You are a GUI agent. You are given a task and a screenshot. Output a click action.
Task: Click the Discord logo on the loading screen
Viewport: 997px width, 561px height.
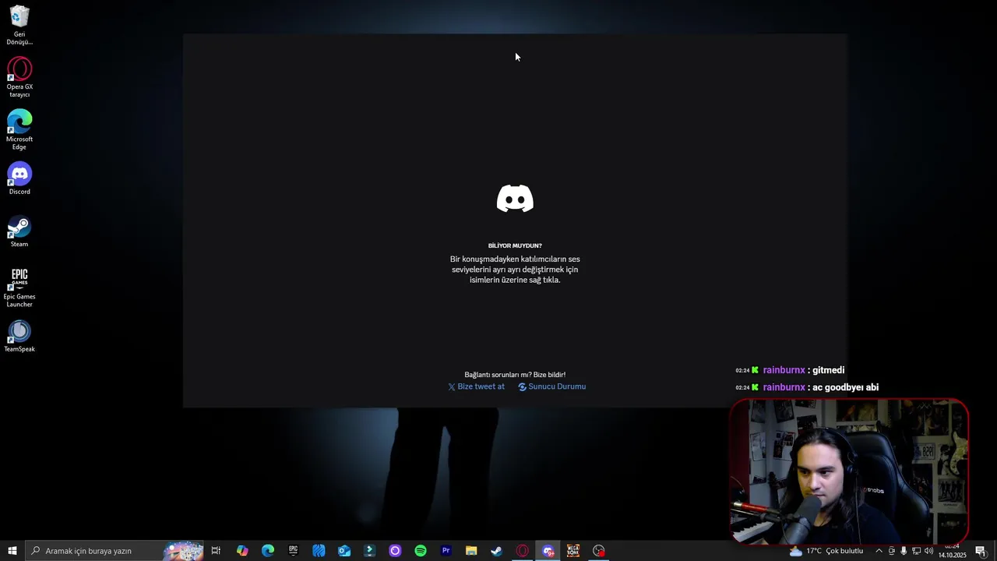tap(515, 199)
